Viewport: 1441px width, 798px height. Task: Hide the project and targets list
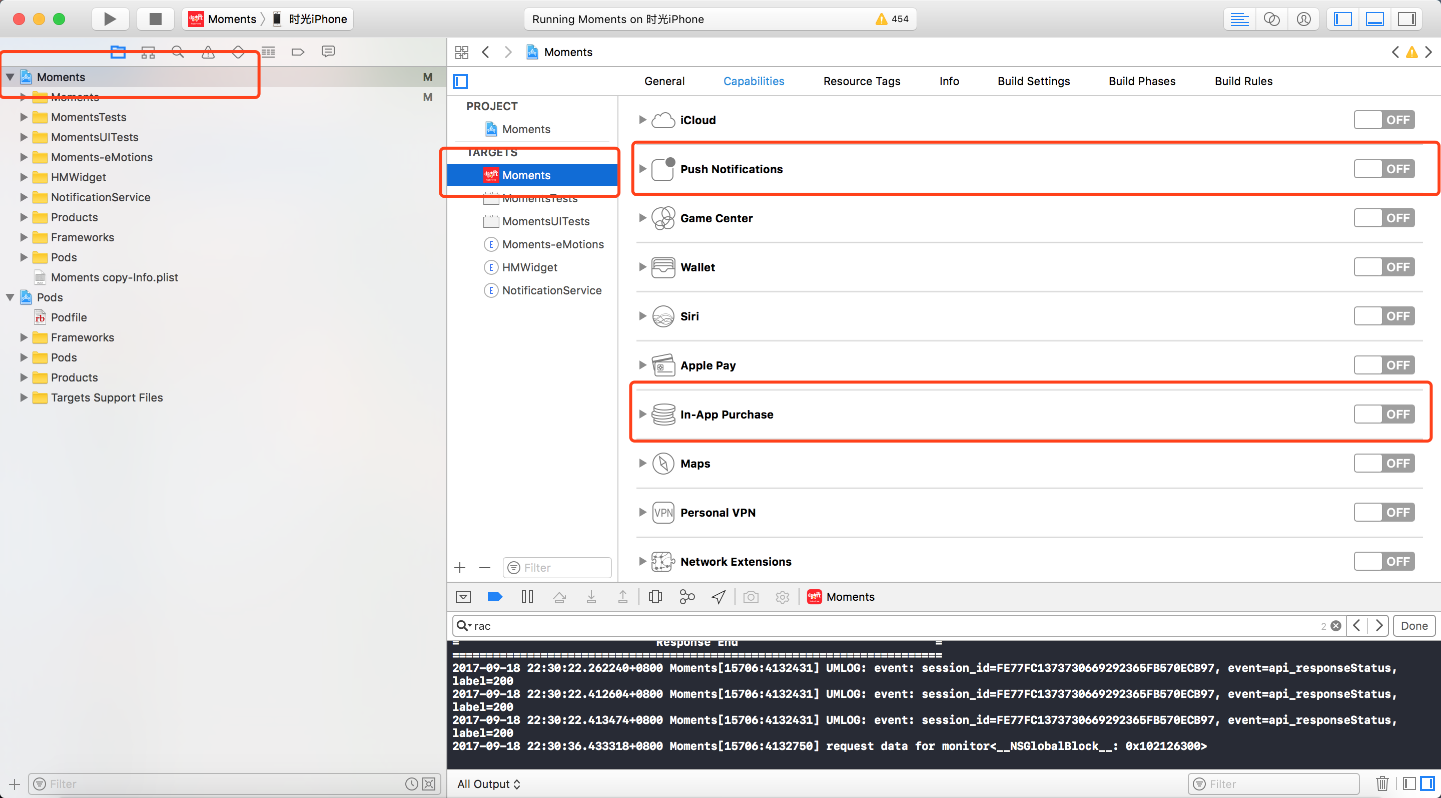[460, 81]
